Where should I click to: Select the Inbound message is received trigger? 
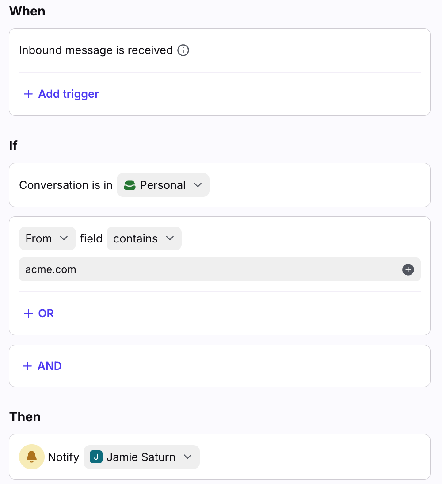[x=96, y=50]
